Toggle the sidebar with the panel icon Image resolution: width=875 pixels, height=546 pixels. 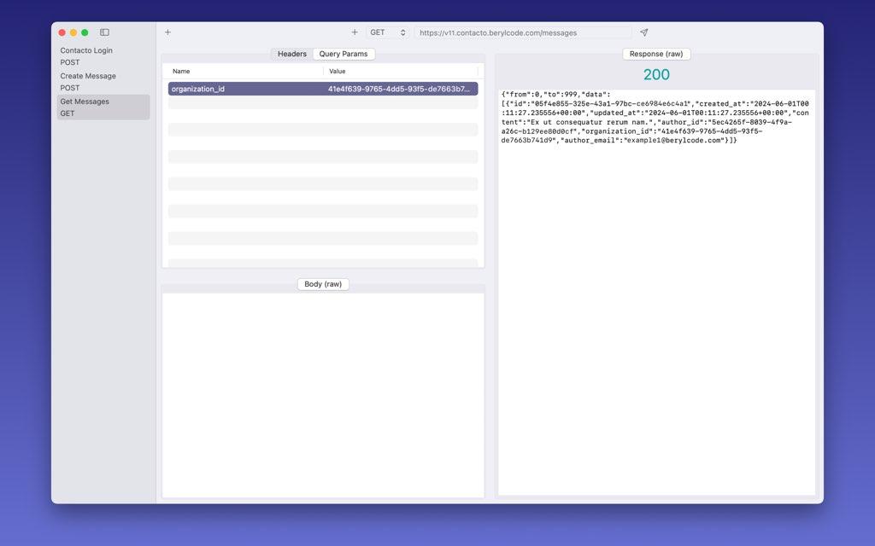point(104,32)
